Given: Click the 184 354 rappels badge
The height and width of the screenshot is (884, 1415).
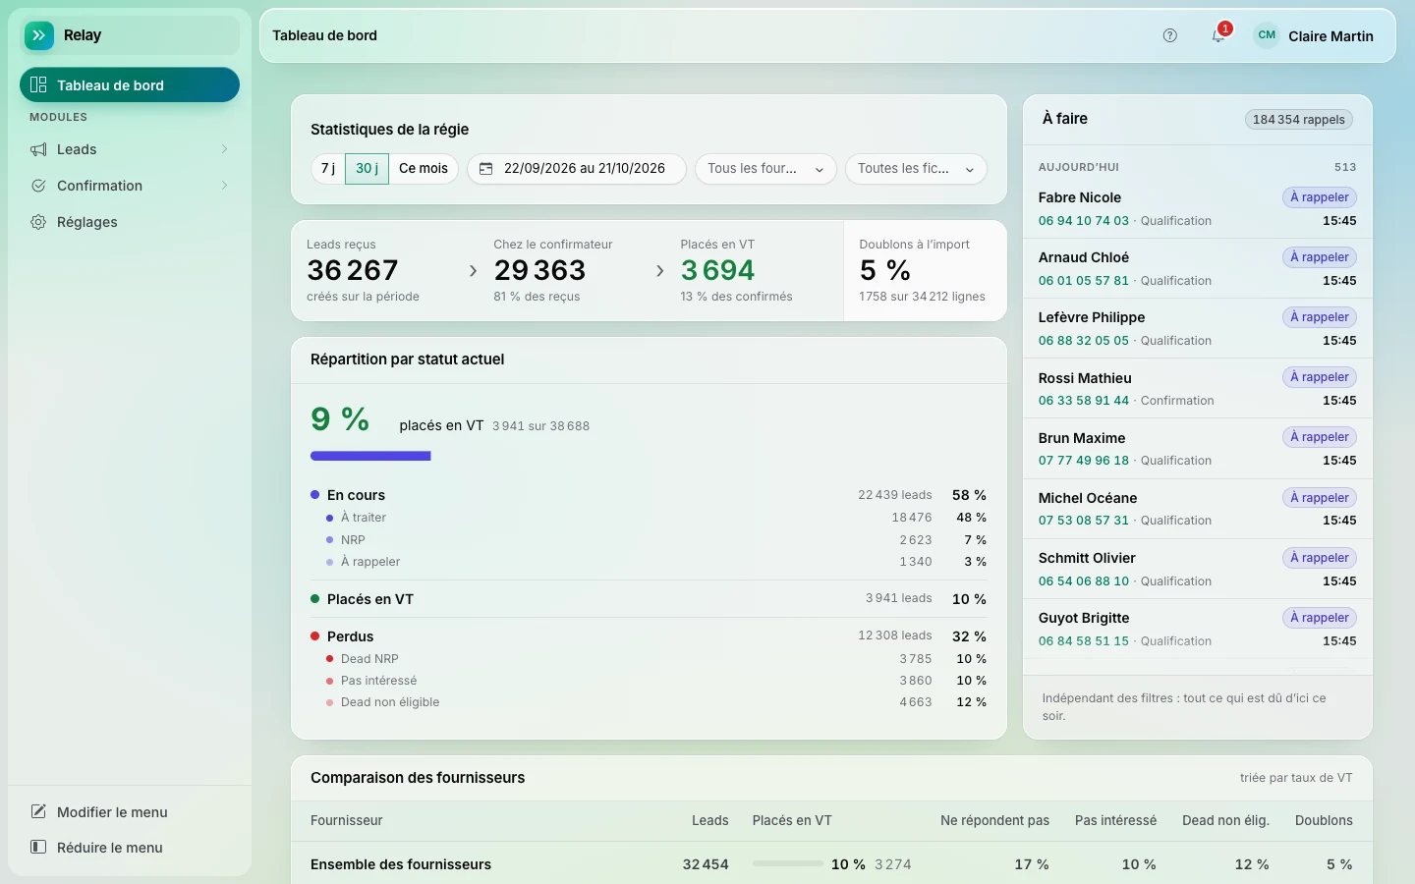Looking at the screenshot, I should tap(1298, 120).
